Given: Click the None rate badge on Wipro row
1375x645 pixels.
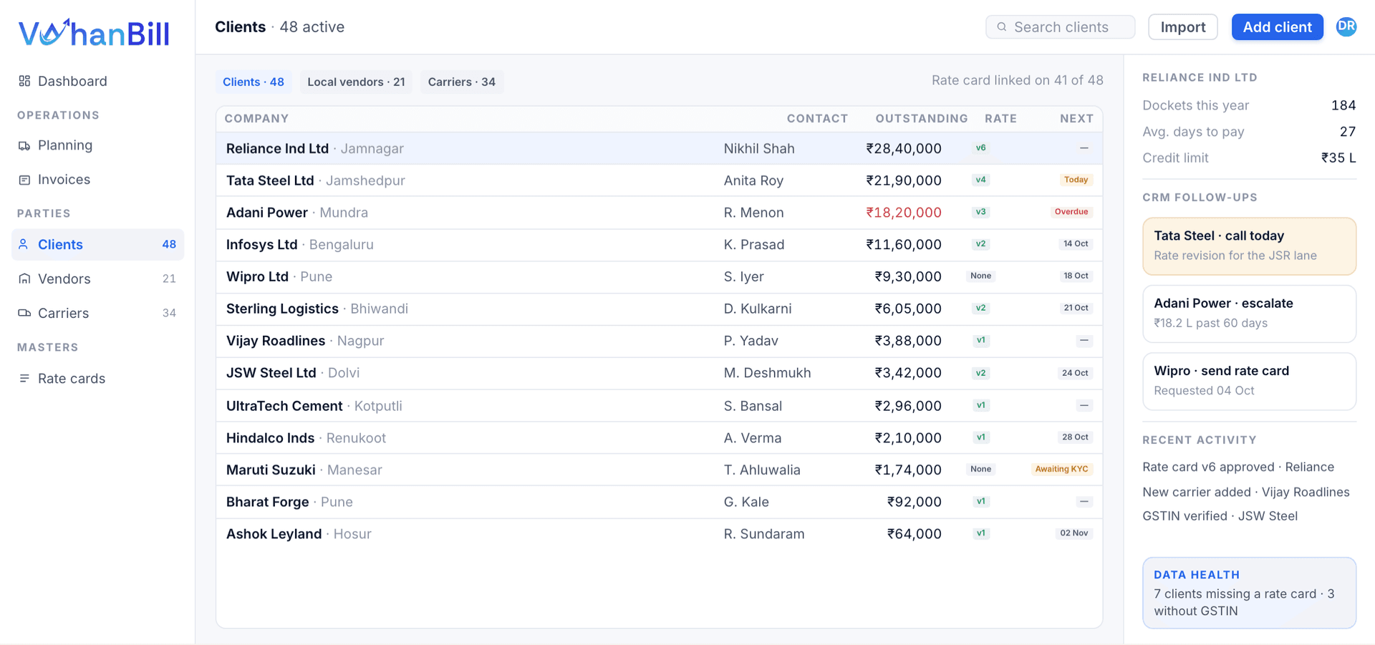Looking at the screenshot, I should click(981, 276).
